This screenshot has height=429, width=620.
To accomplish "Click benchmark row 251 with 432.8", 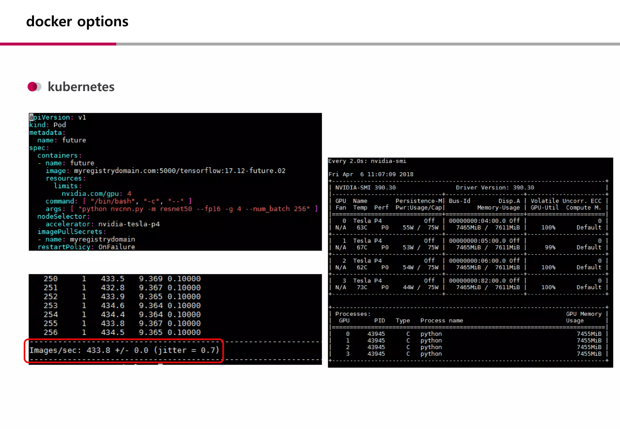I will 122,288.
